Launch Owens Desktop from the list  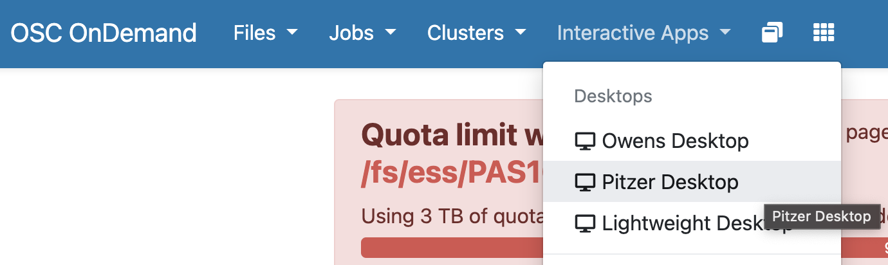(692, 140)
